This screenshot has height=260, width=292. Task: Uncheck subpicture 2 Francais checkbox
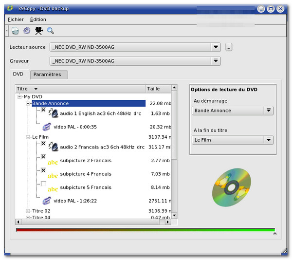(43, 157)
